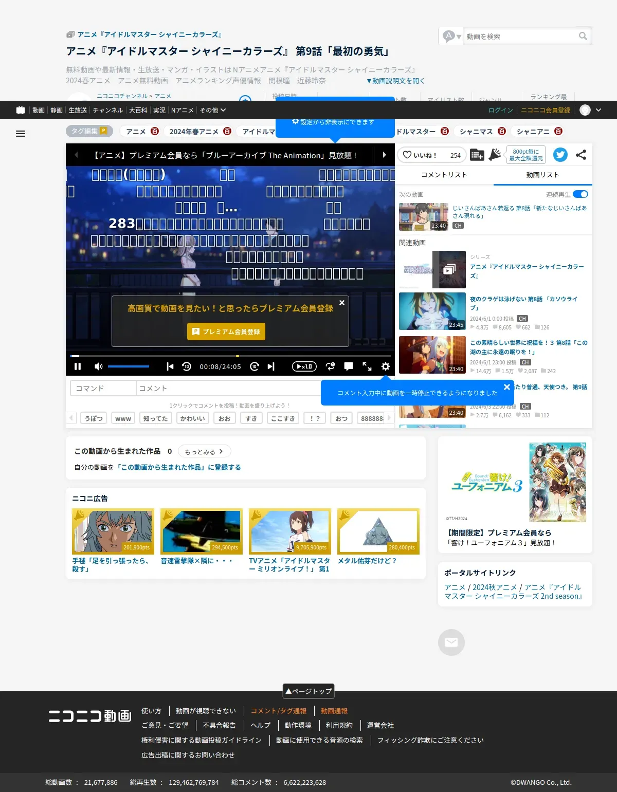This screenshot has width=617, height=792.
Task: Click the search magnifier icon
Action: point(583,36)
